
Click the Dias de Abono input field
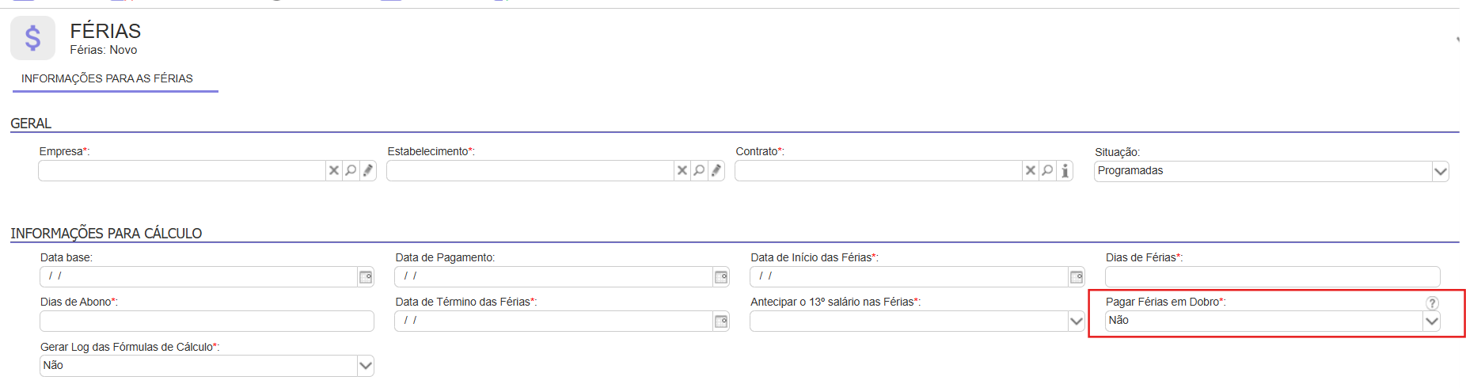click(207, 321)
